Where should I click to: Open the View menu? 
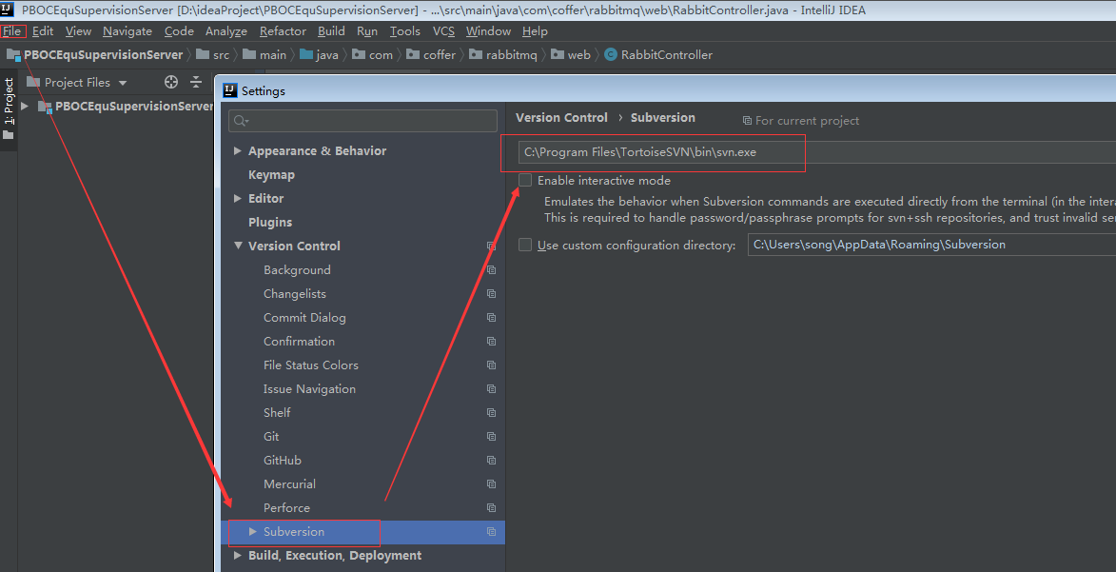click(x=78, y=31)
